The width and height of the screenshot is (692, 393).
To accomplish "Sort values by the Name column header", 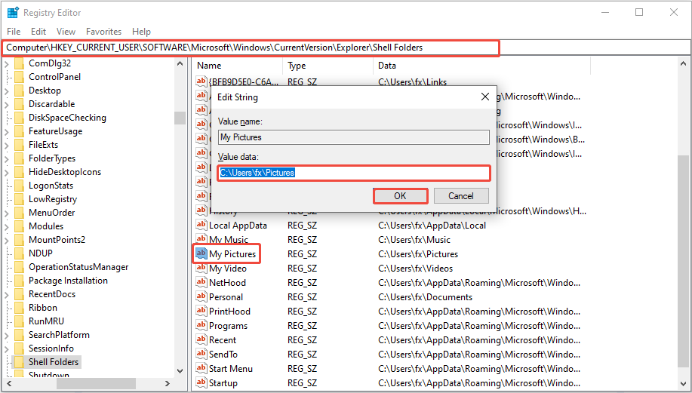I will tap(238, 66).
